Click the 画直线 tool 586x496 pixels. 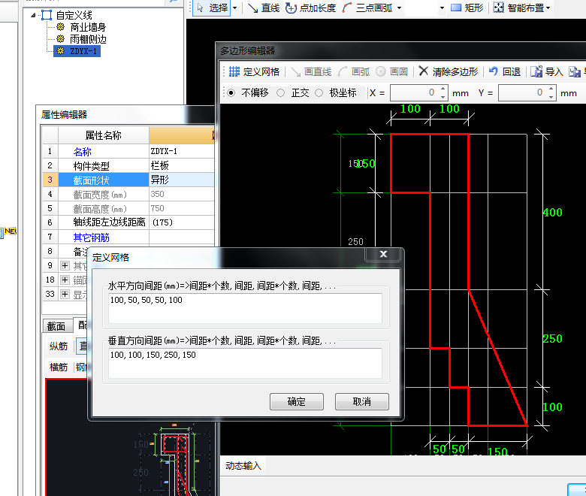(x=312, y=71)
